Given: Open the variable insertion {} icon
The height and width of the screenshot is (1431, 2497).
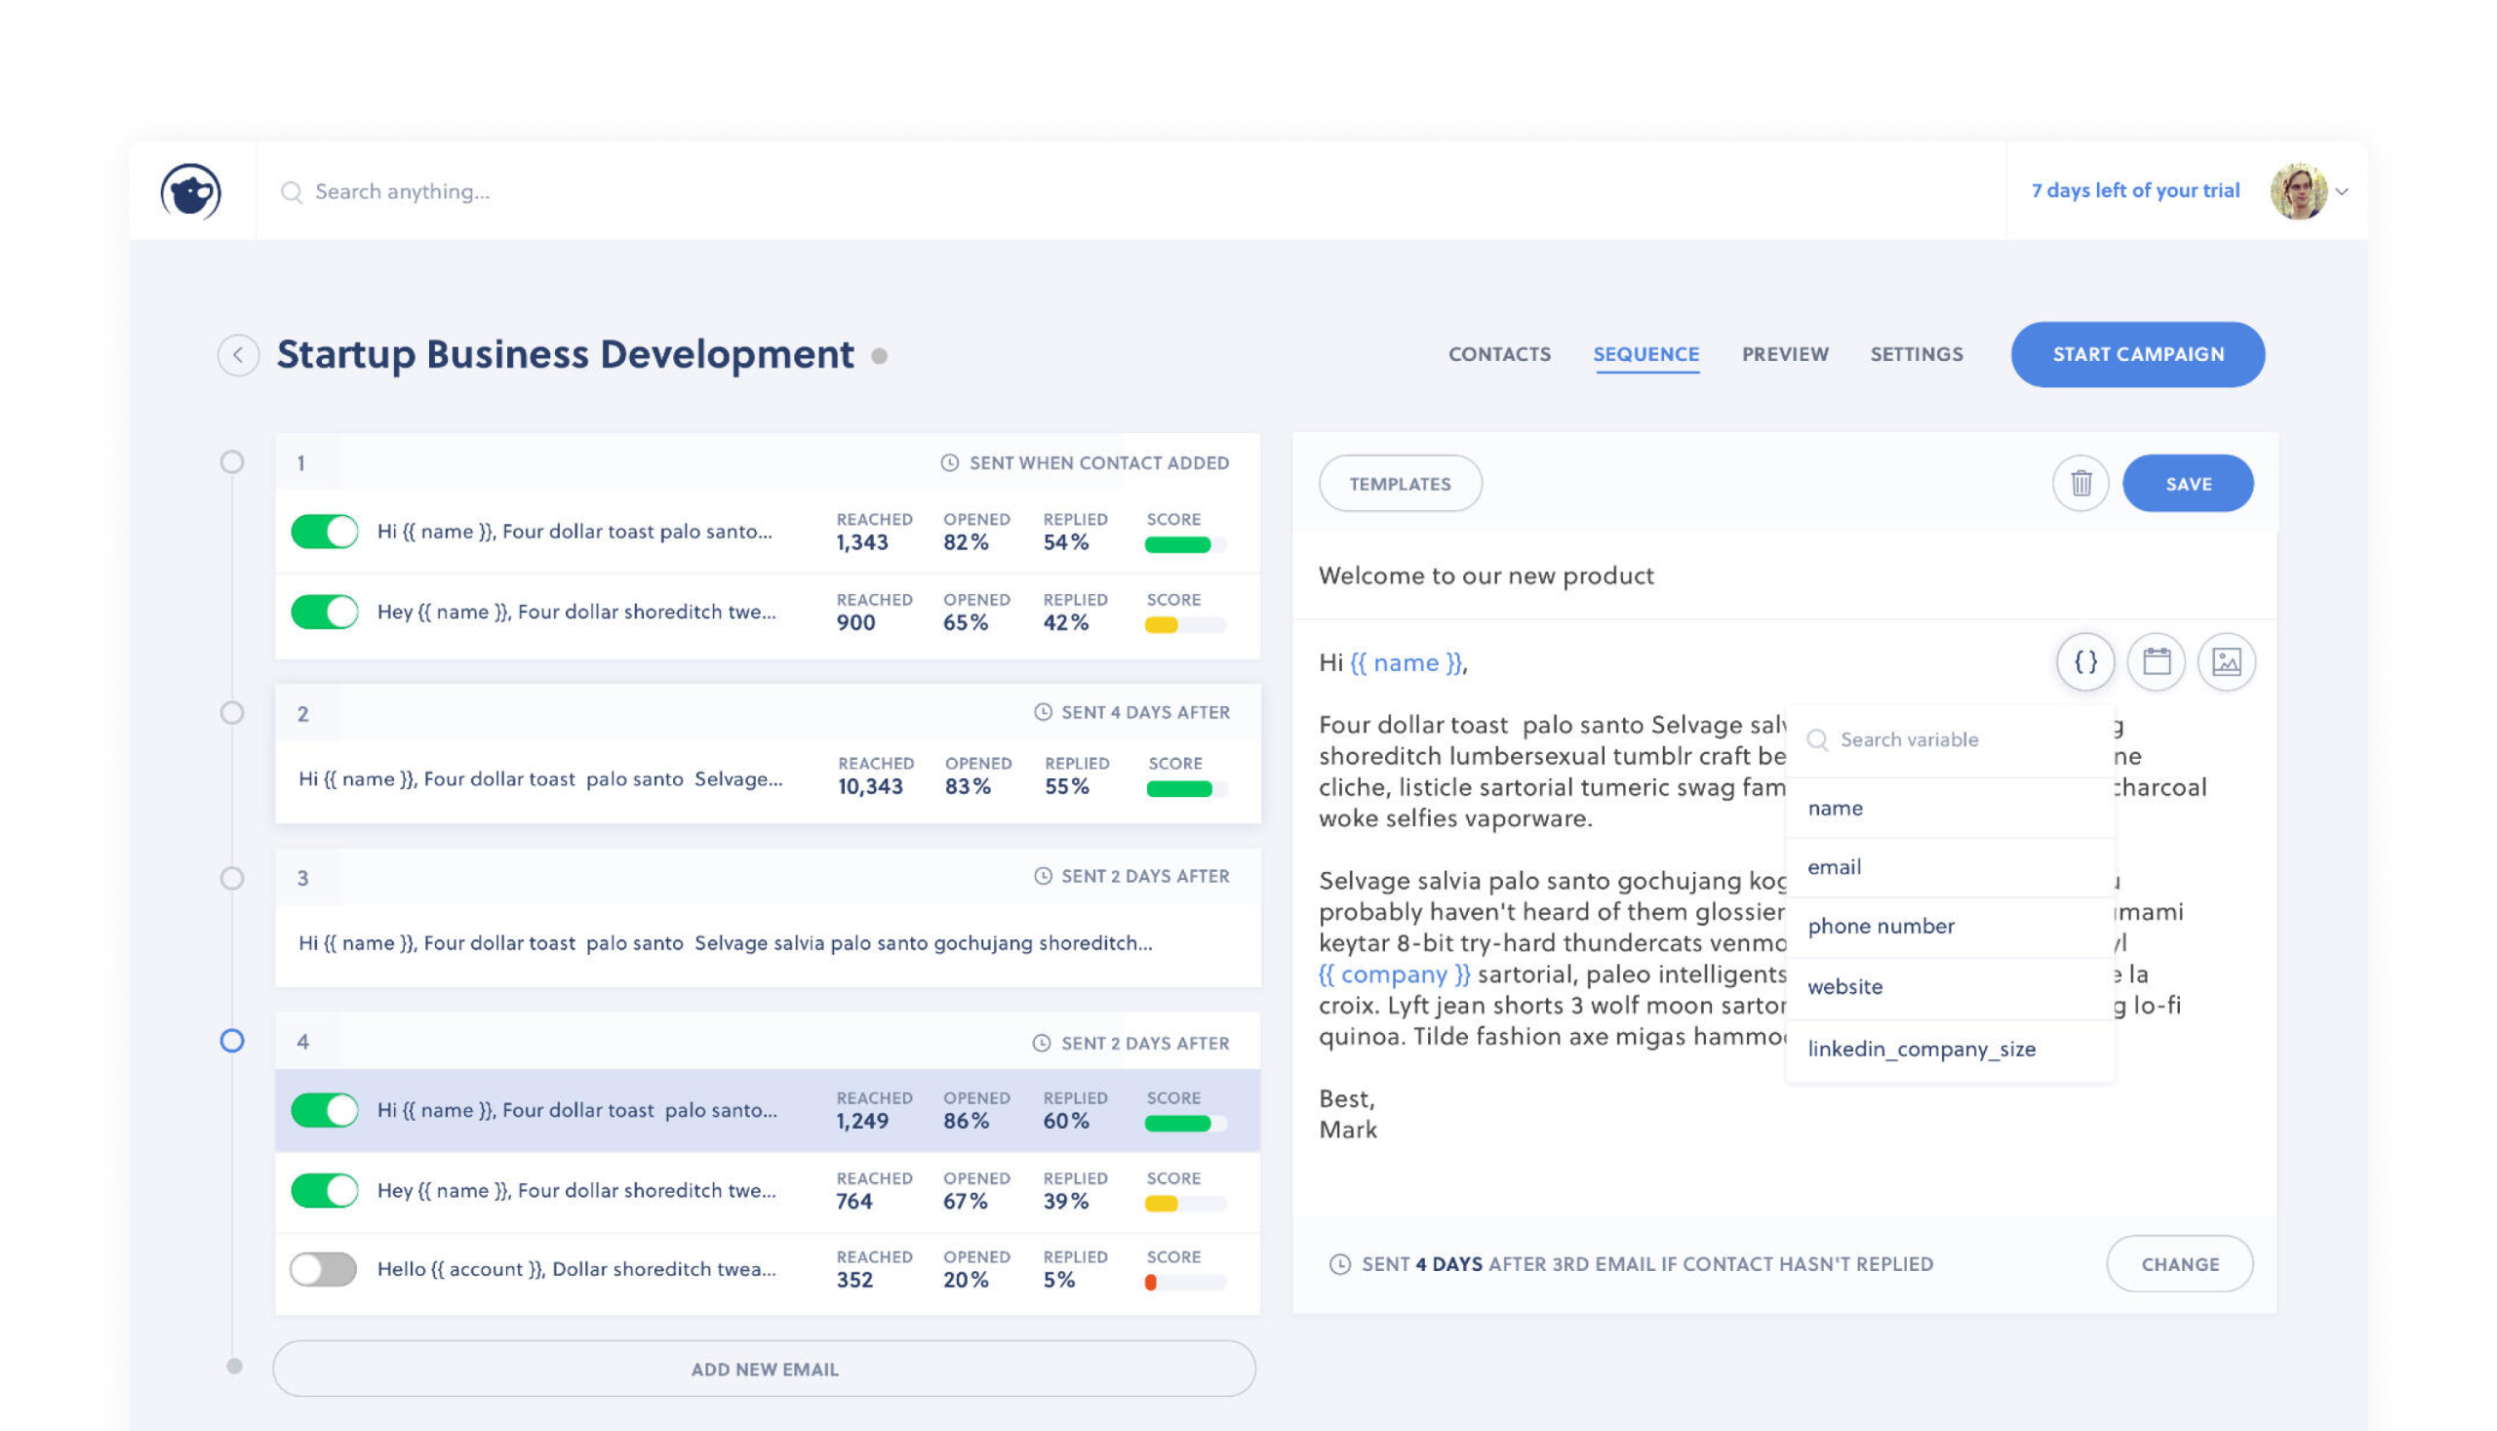Looking at the screenshot, I should click(2085, 662).
